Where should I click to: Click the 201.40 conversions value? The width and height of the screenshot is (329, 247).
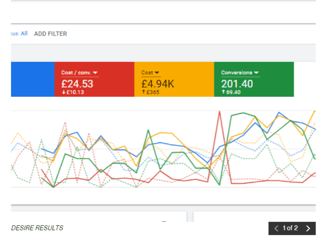click(x=237, y=84)
